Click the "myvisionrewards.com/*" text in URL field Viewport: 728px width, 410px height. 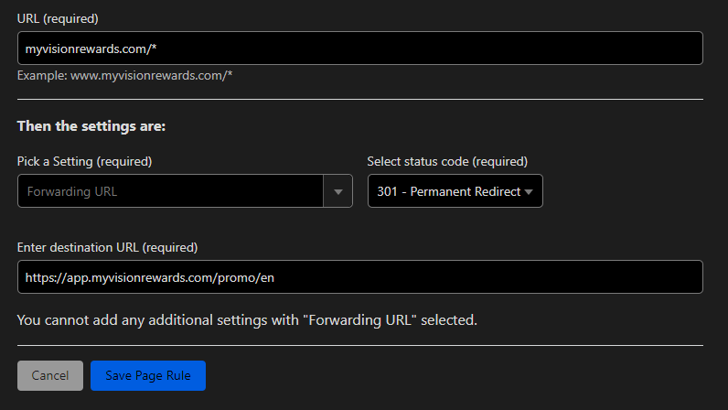coord(91,49)
